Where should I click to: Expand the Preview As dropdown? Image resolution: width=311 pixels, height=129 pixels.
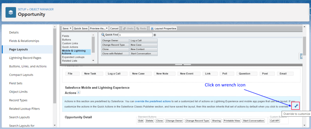pyautogui.click(x=106, y=28)
